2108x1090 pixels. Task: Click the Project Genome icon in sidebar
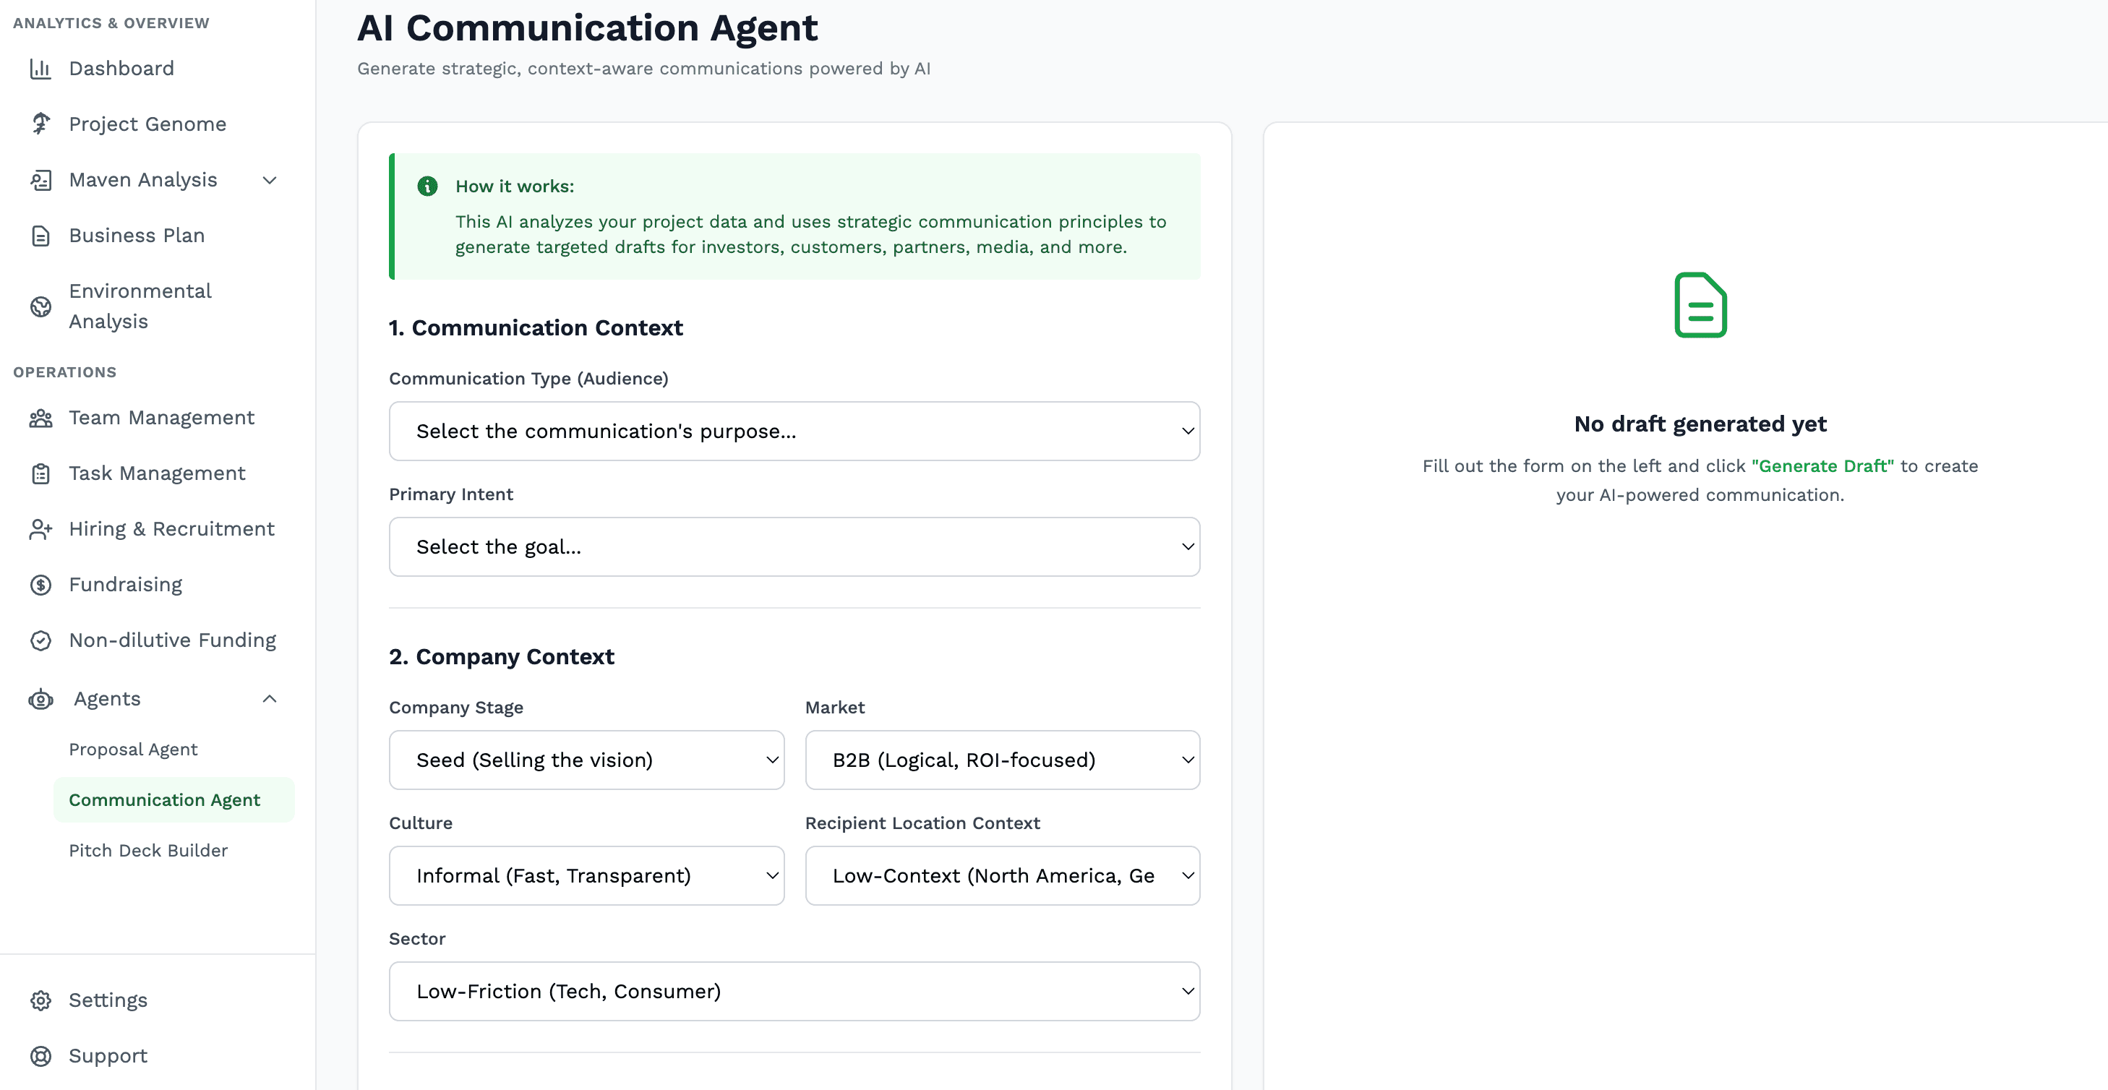coord(42,124)
